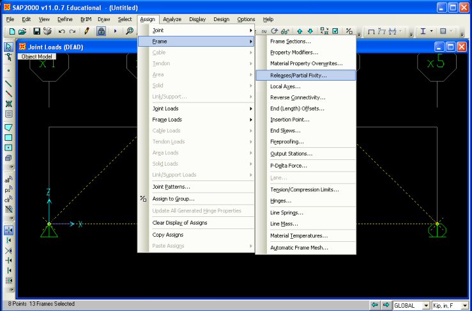
Task: Click the Rubber Band Zoom magnifier icon
Action: point(130,31)
